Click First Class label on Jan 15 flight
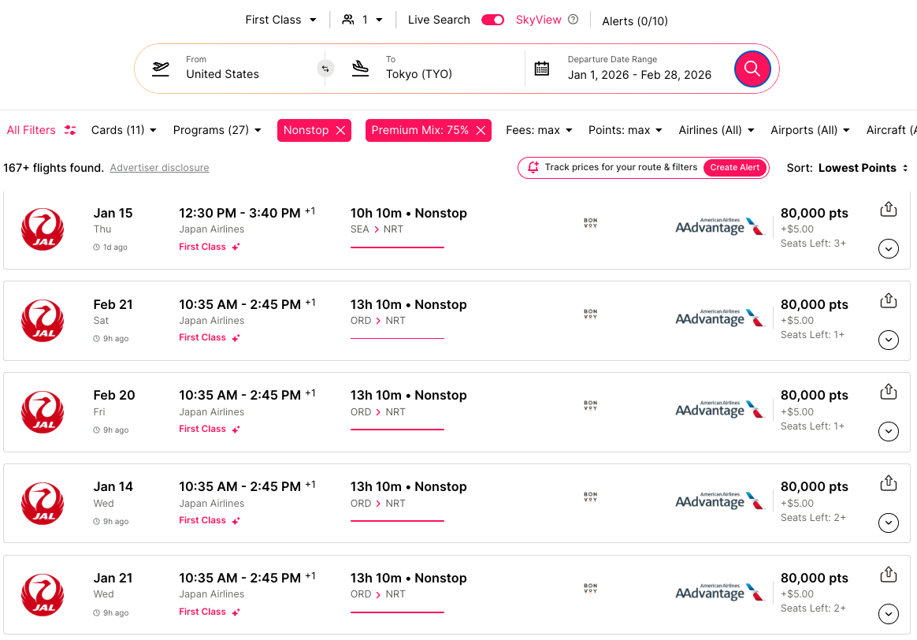 [202, 247]
